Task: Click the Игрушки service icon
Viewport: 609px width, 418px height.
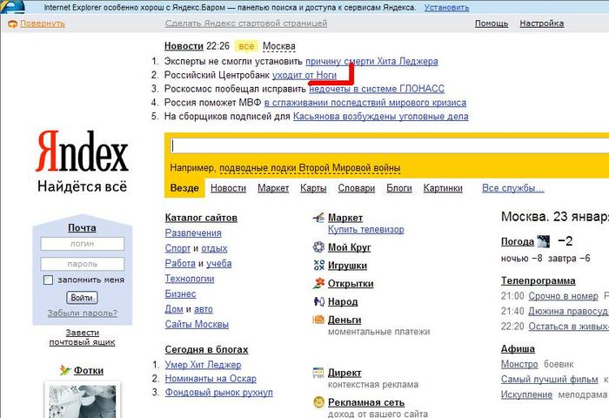Action: 318,266
